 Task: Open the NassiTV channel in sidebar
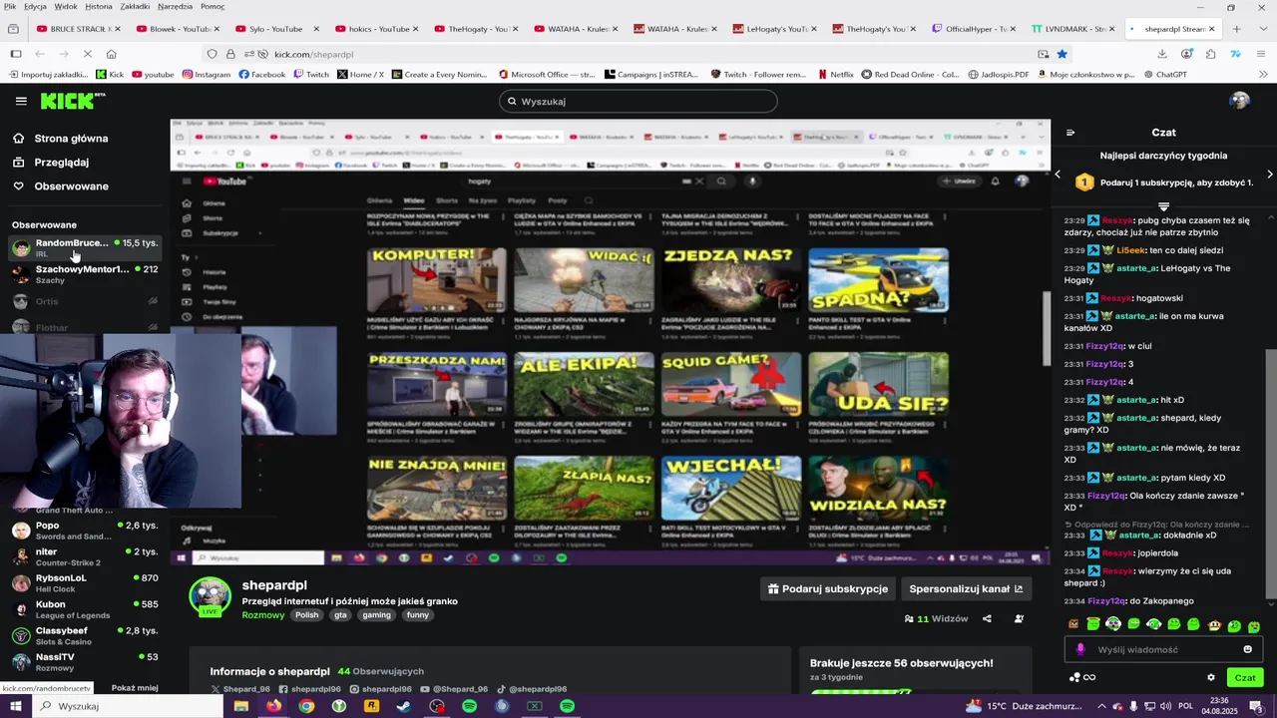click(x=85, y=661)
